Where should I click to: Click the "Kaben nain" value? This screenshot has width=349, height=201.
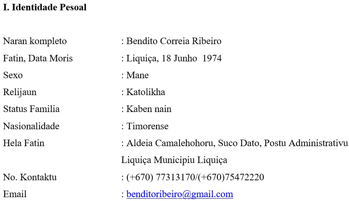149,109
